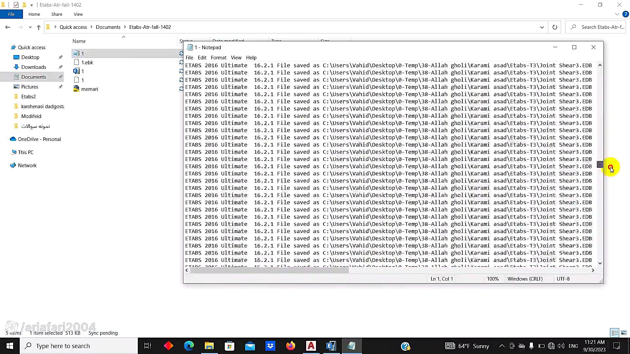Image resolution: width=630 pixels, height=354 pixels.
Task: Click the Notepad scroll left arrow
Action: [187, 270]
